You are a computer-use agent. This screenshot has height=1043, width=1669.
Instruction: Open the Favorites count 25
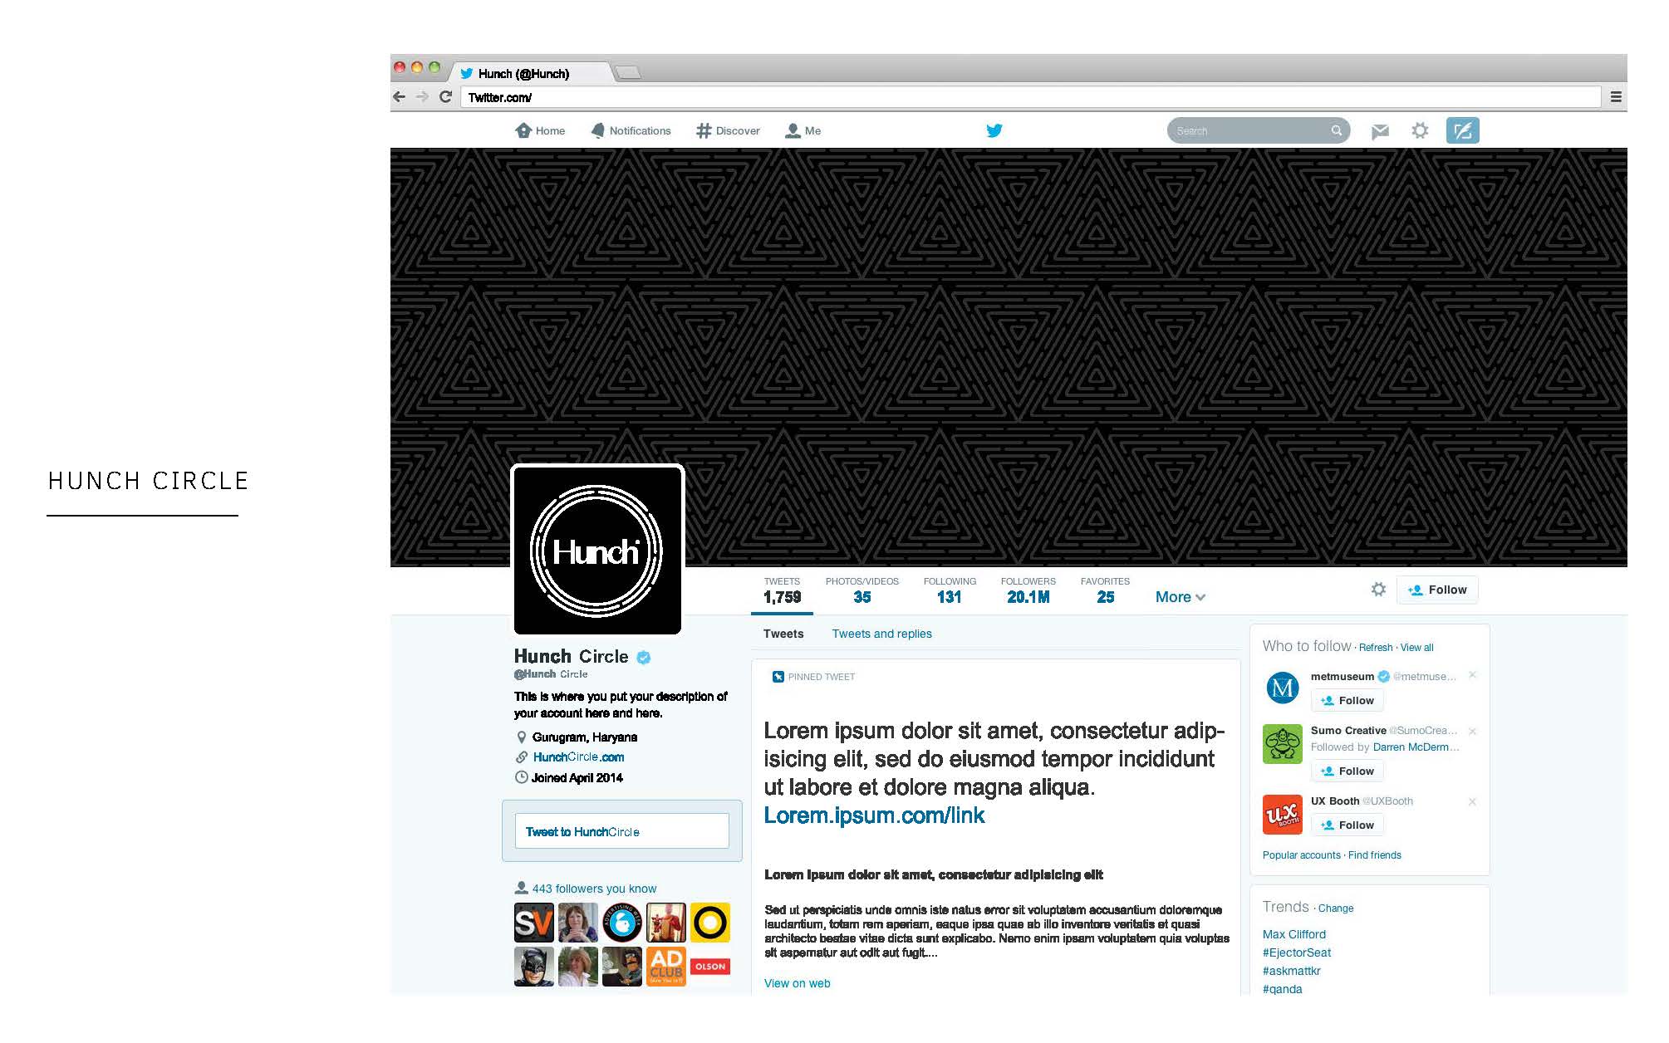point(1105,590)
